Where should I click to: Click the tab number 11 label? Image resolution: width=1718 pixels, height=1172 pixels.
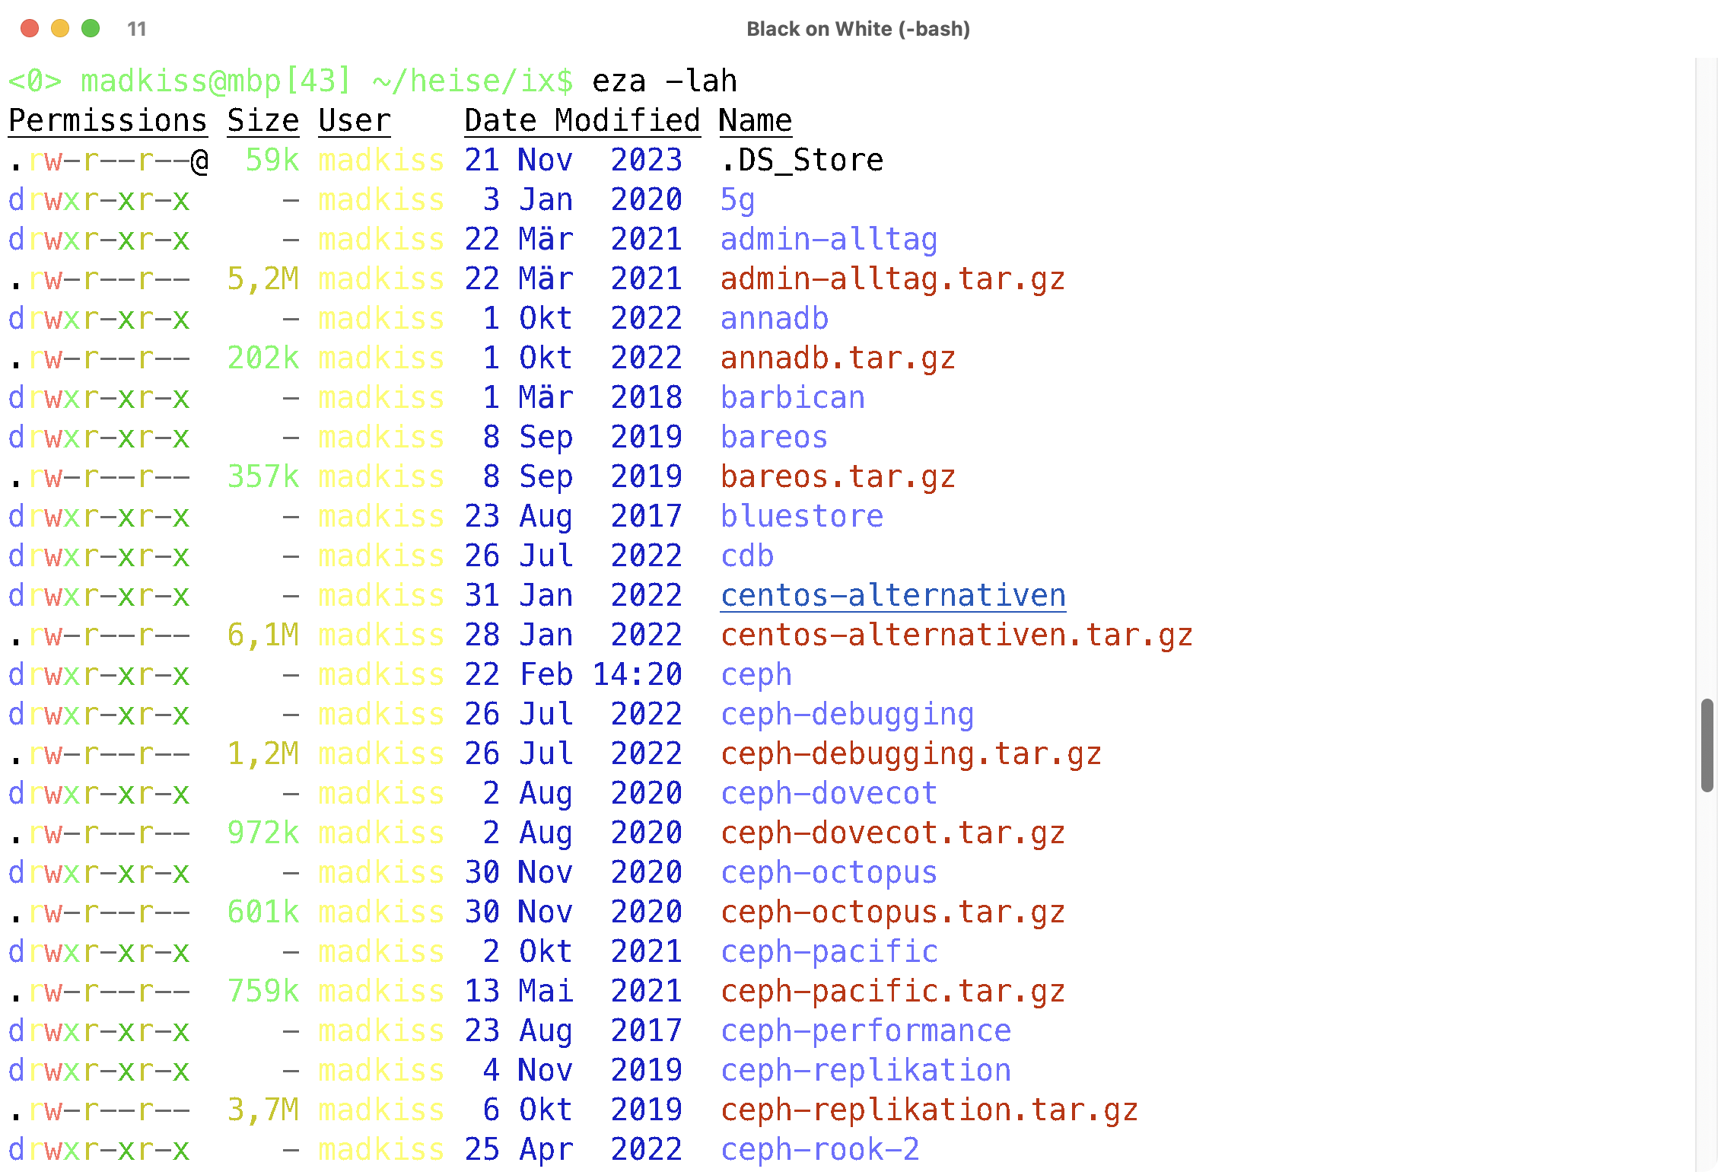pos(137,29)
